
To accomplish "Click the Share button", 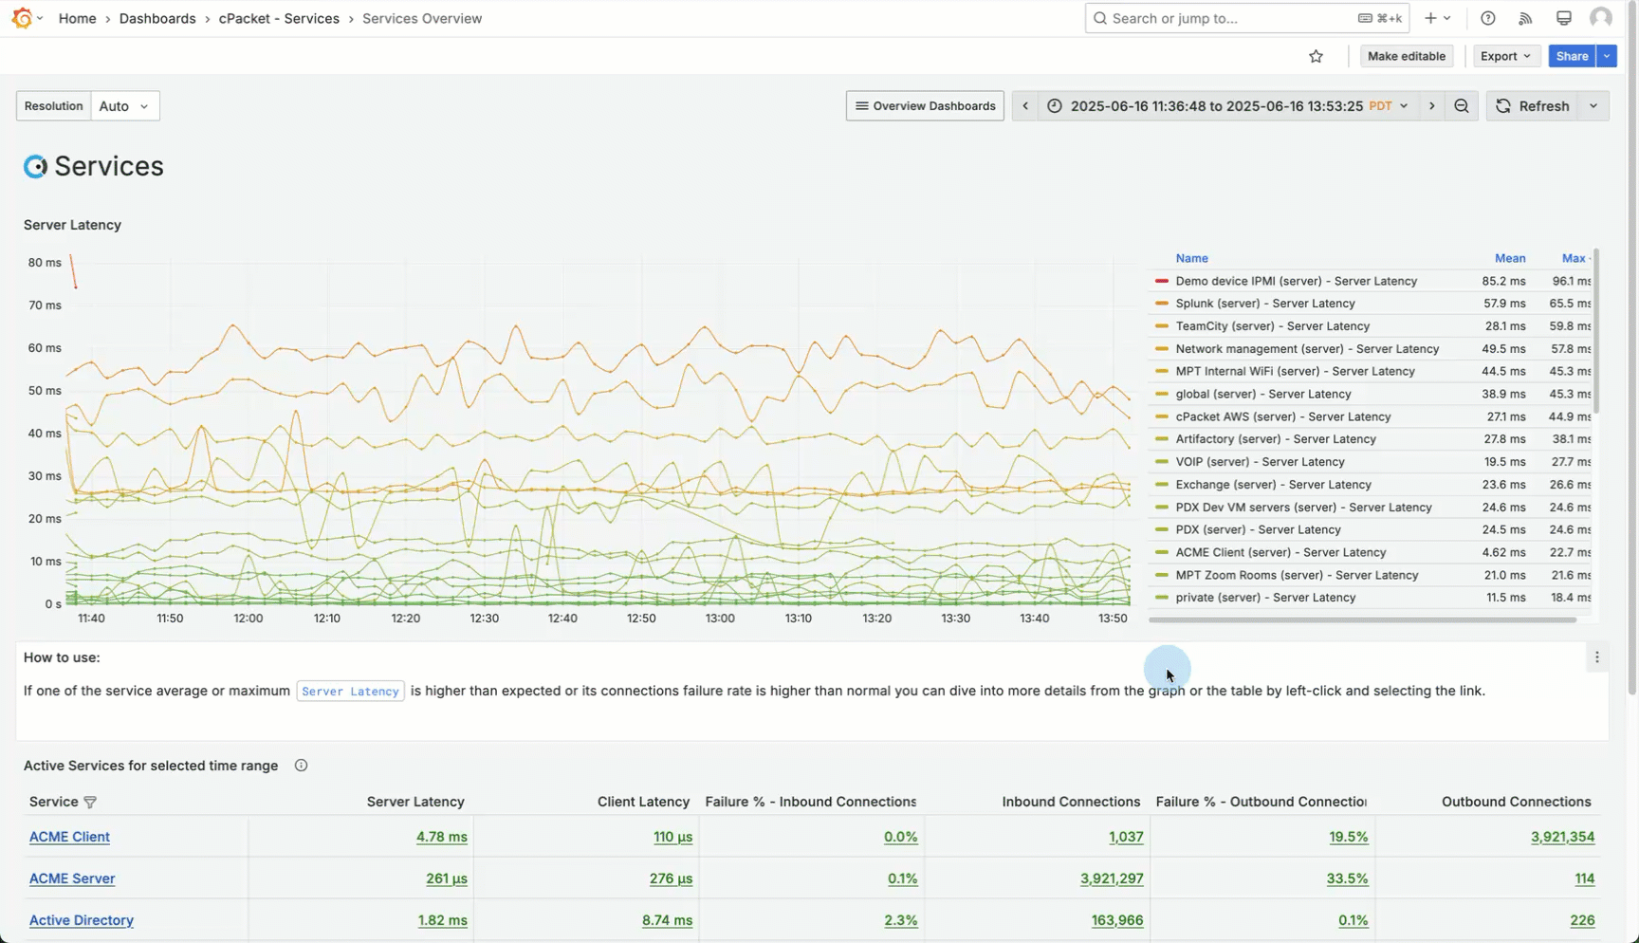I will coord(1572,56).
